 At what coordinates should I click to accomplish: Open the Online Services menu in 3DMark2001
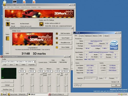click(x=25, y=7)
